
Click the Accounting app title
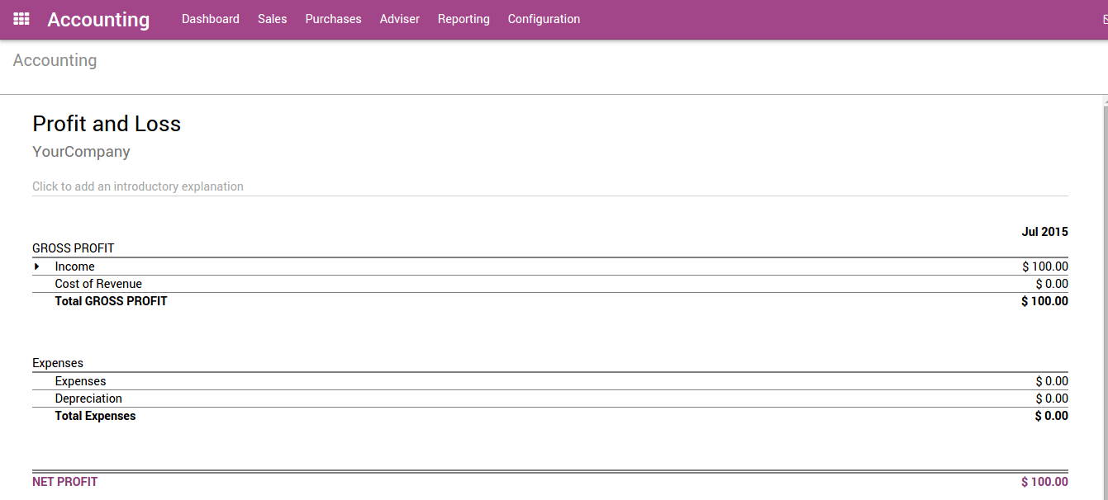(x=98, y=19)
